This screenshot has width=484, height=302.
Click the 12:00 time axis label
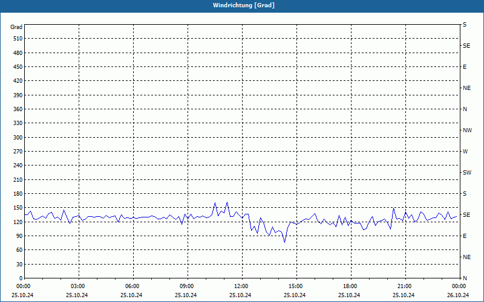point(241,286)
